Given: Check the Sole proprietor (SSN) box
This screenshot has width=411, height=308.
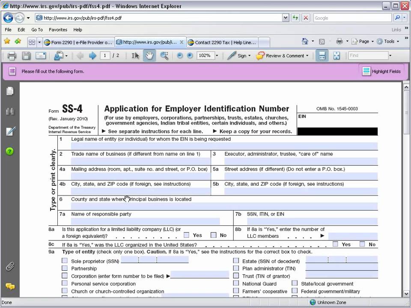Looking at the screenshot, I should click(65, 261).
